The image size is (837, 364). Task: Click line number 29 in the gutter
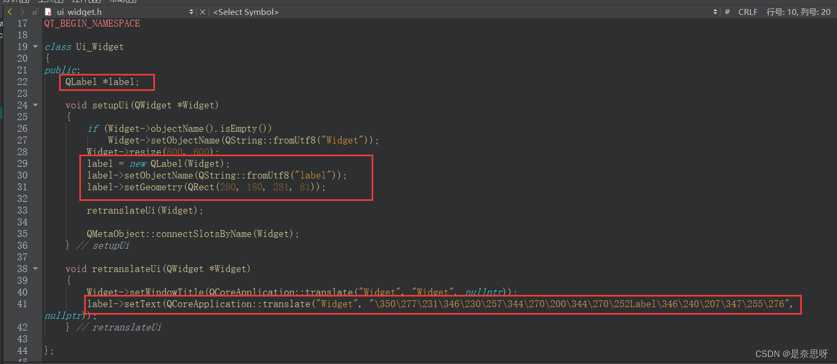(x=22, y=164)
